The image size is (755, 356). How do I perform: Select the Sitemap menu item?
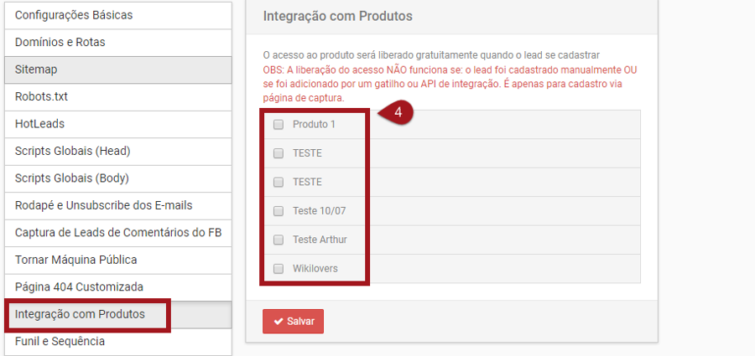point(36,70)
